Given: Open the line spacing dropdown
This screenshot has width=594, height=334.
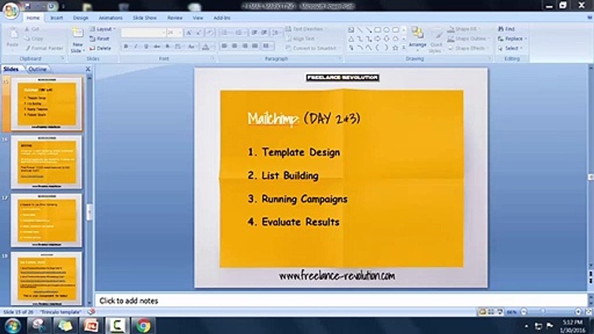Looking at the screenshot, I should click(276, 33).
